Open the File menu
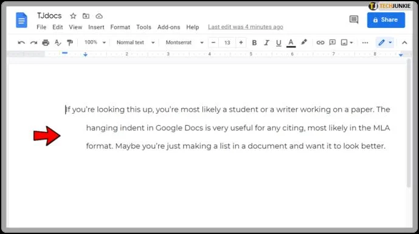This screenshot has width=419, height=234. 41,27
